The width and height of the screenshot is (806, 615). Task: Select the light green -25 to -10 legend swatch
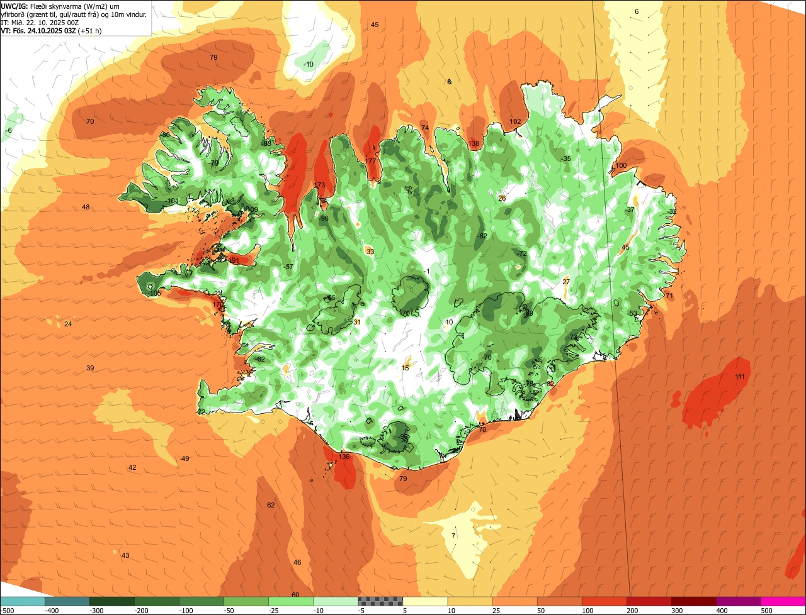pos(291,601)
